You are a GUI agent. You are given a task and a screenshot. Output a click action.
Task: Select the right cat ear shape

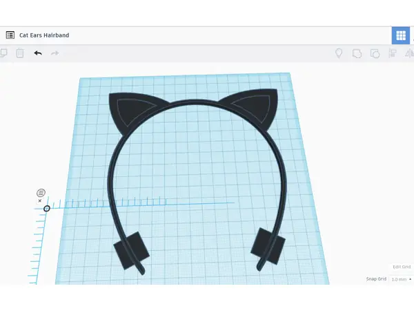click(253, 107)
